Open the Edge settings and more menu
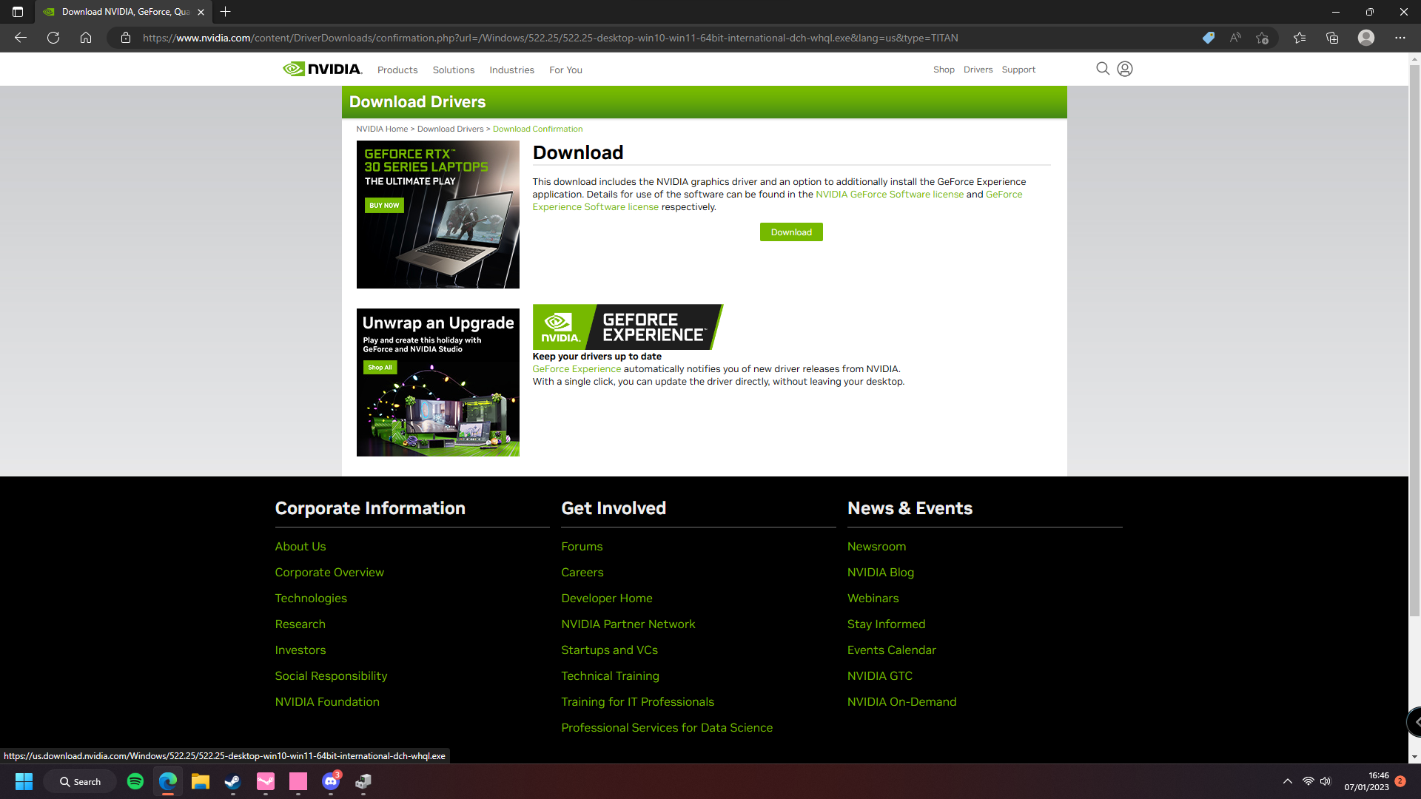 click(1400, 38)
